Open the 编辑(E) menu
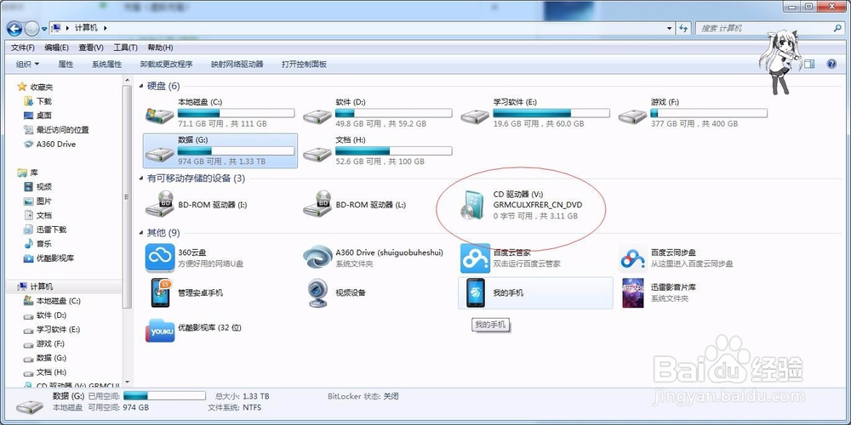851x425 pixels. click(x=56, y=48)
